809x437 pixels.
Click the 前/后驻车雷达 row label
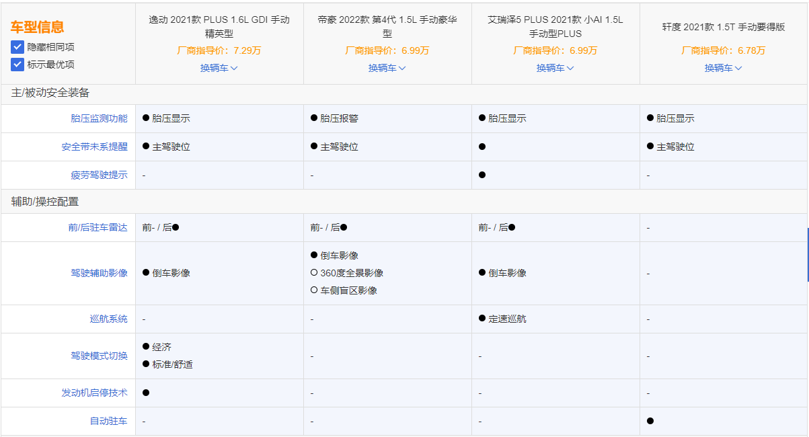(x=98, y=227)
